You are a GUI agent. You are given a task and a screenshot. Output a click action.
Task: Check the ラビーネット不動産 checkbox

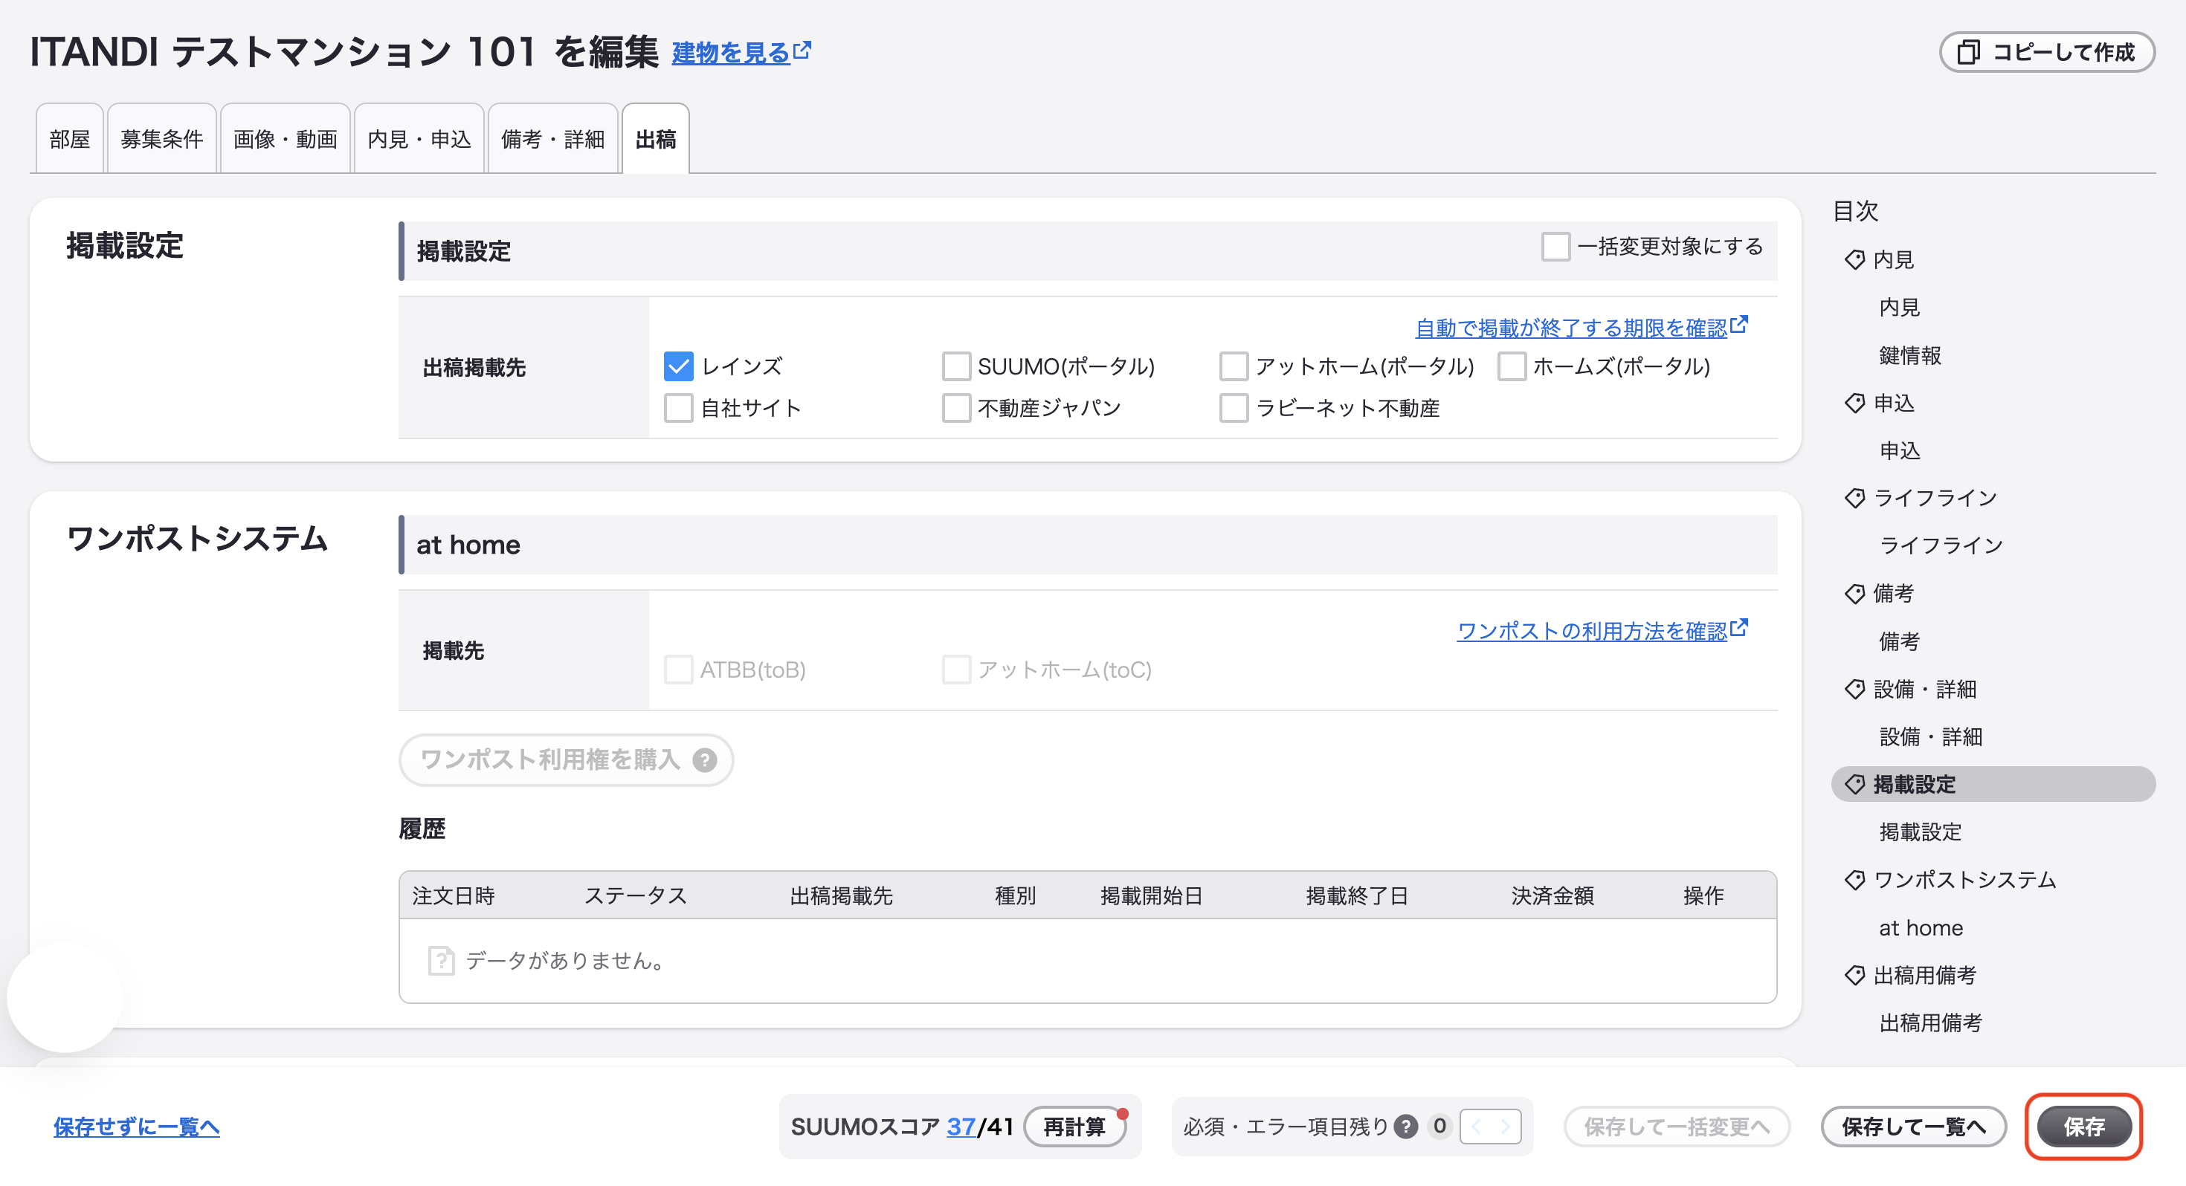point(1234,408)
